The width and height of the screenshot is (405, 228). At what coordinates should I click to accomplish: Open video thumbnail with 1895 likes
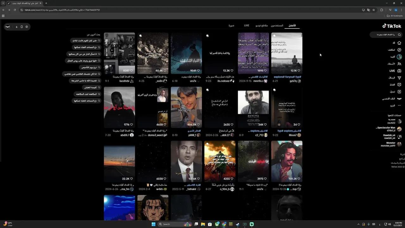coord(253,53)
